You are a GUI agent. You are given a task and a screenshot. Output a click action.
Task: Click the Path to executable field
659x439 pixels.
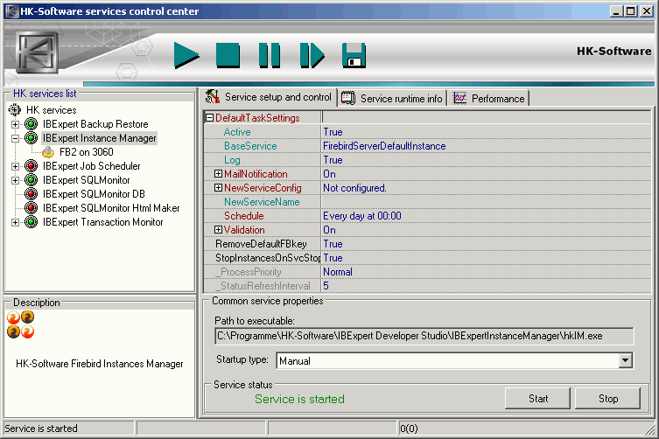click(424, 336)
